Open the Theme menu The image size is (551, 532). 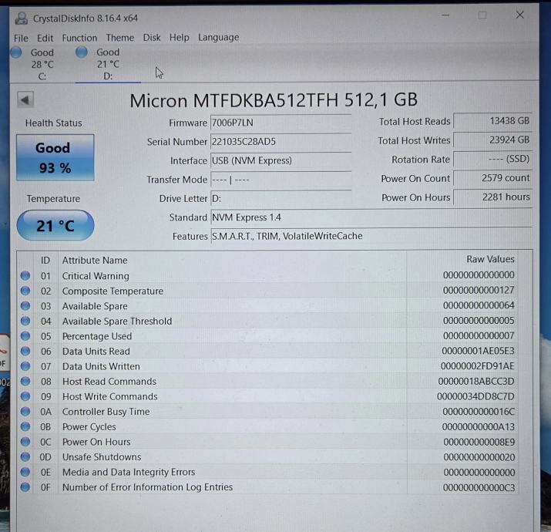(119, 37)
